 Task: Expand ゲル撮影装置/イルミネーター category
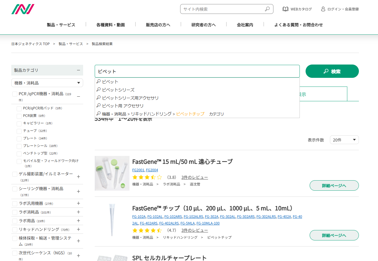78,177
